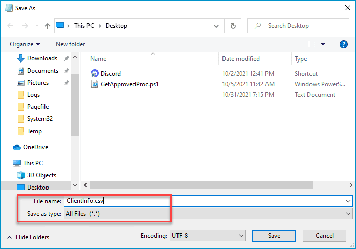Click the Desktop breadcrumb
Screen dimensions: 356x249
(116, 26)
